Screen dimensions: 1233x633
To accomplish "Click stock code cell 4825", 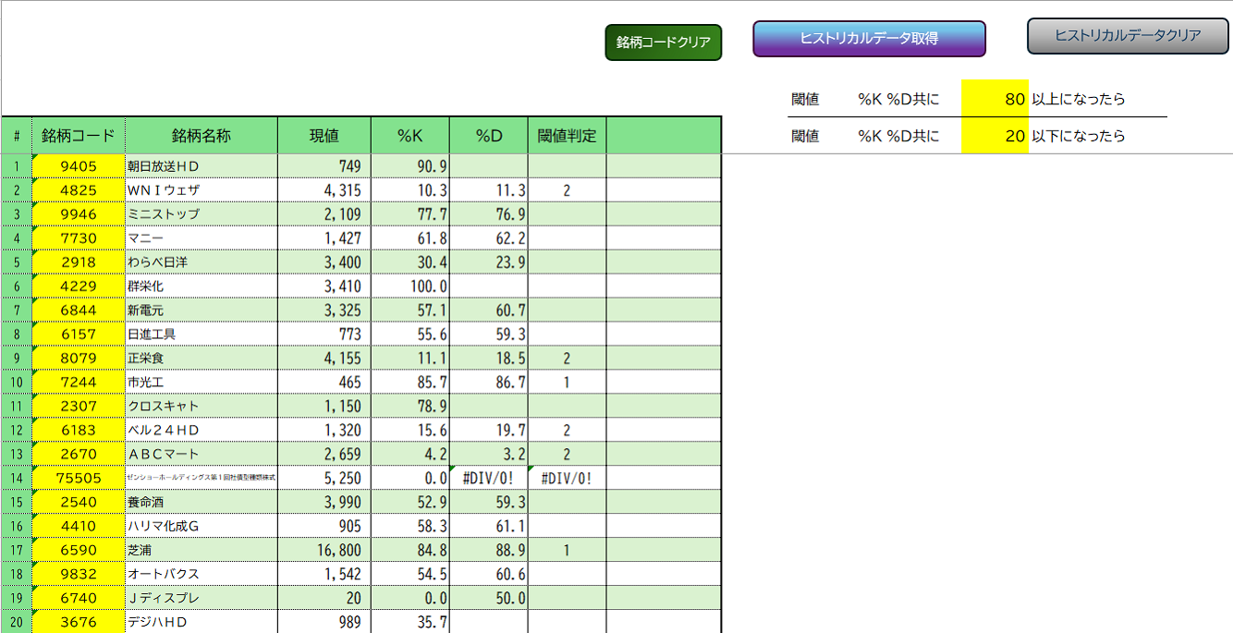I will (79, 190).
